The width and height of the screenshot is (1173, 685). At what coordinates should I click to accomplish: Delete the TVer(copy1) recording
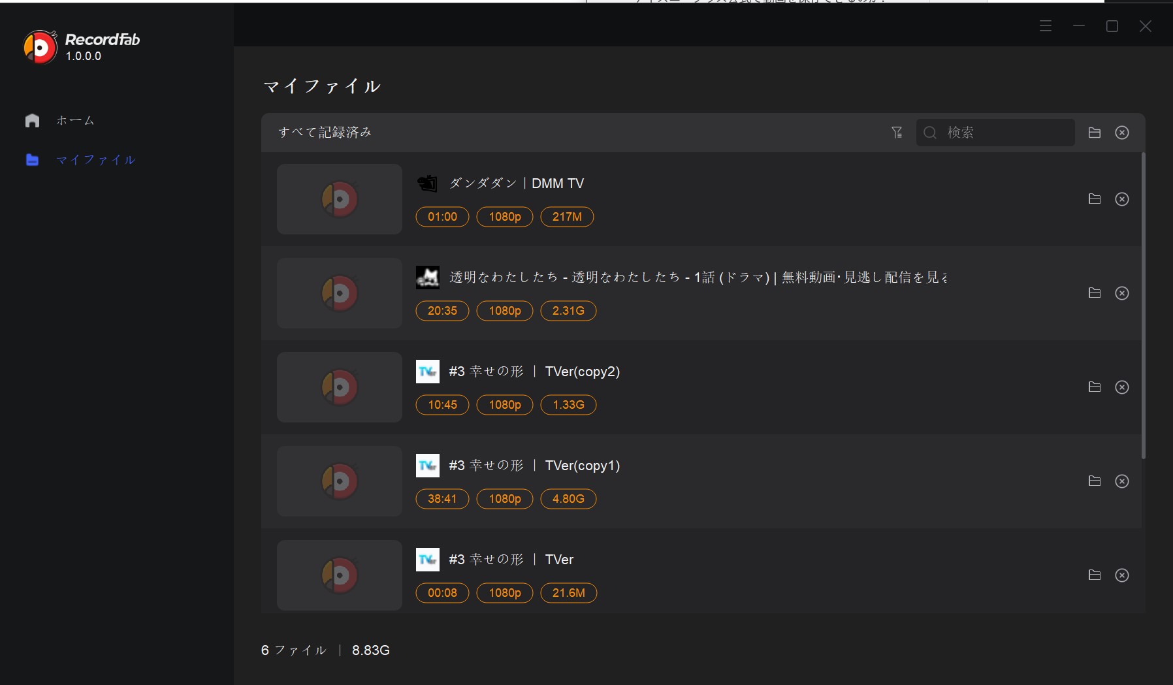[1122, 481]
